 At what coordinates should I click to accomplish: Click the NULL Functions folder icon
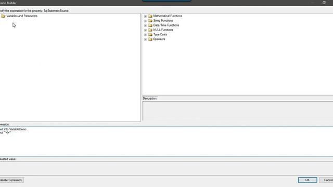(x=150, y=30)
